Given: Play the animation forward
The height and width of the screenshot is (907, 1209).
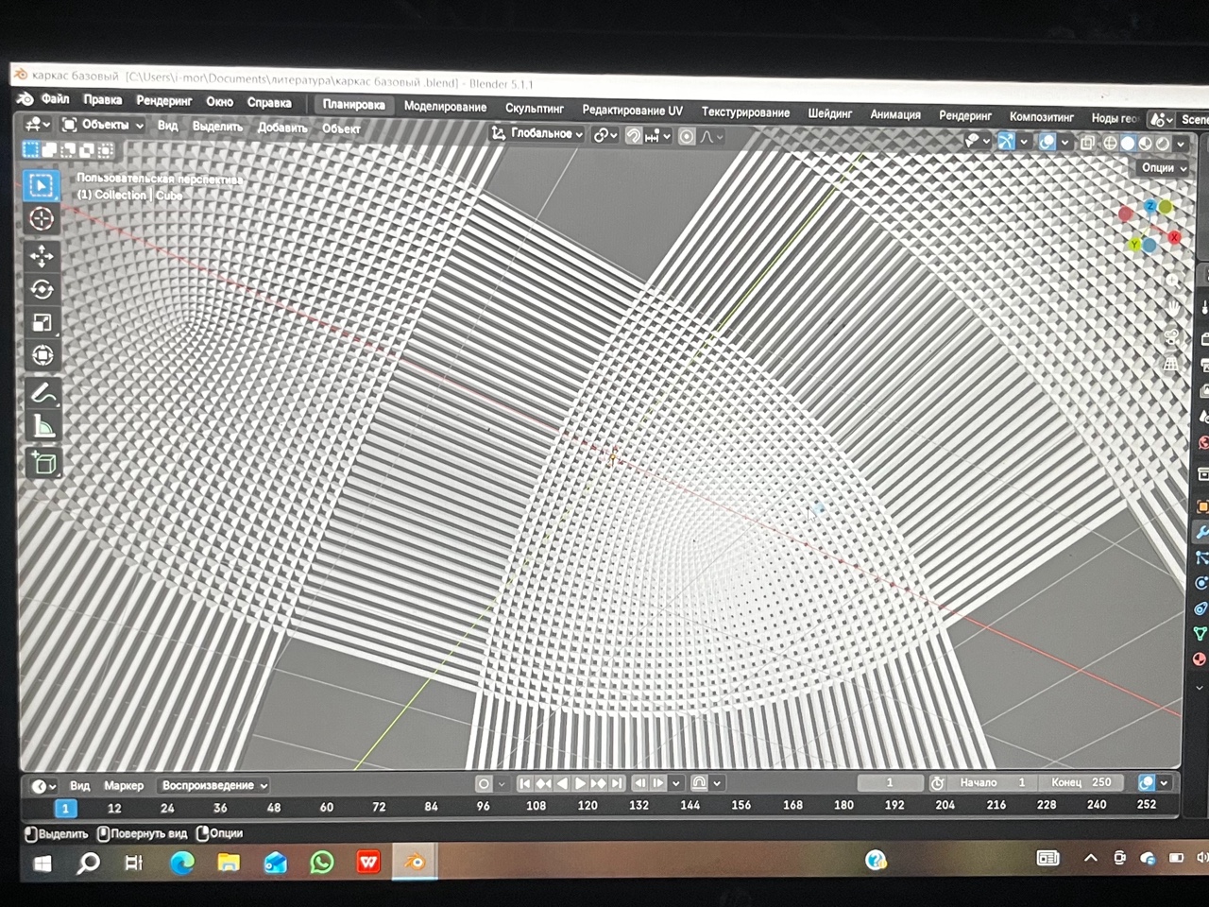Looking at the screenshot, I should tap(580, 783).
